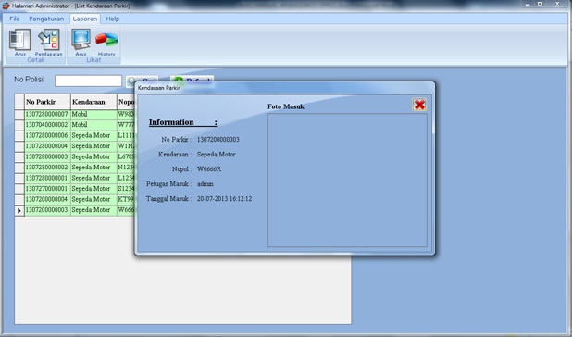This screenshot has width=572, height=337.
Task: Click Sepeda Motor cell in row 1307200000004
Action: coord(93,199)
